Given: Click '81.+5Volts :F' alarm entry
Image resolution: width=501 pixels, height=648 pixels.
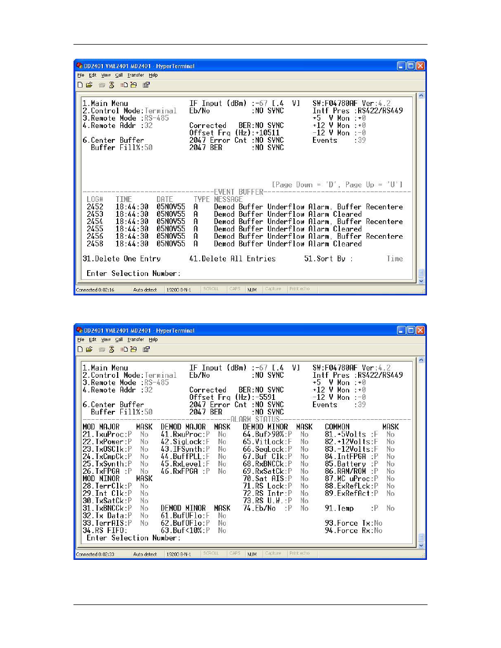Looking at the screenshot, I should (x=351, y=434).
